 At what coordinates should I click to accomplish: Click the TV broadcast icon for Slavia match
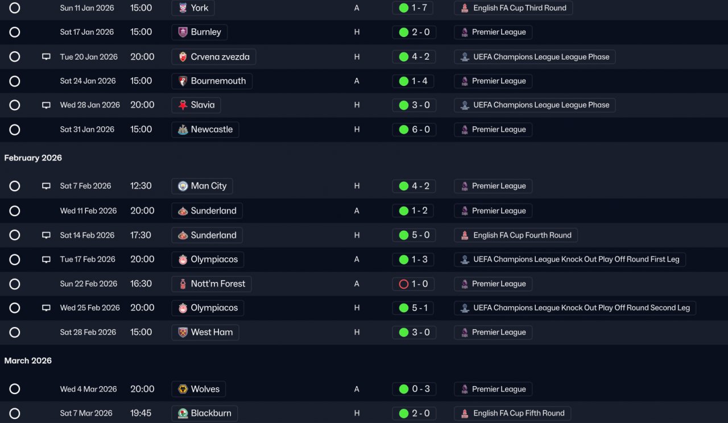(x=46, y=105)
